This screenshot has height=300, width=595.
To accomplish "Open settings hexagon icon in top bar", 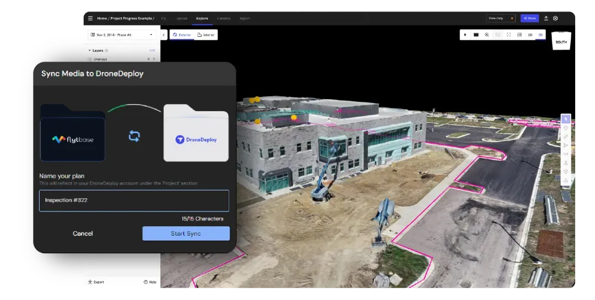I will click(x=555, y=18).
